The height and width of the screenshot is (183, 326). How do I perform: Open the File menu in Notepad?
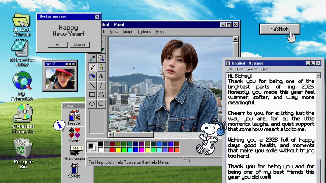(x=230, y=69)
